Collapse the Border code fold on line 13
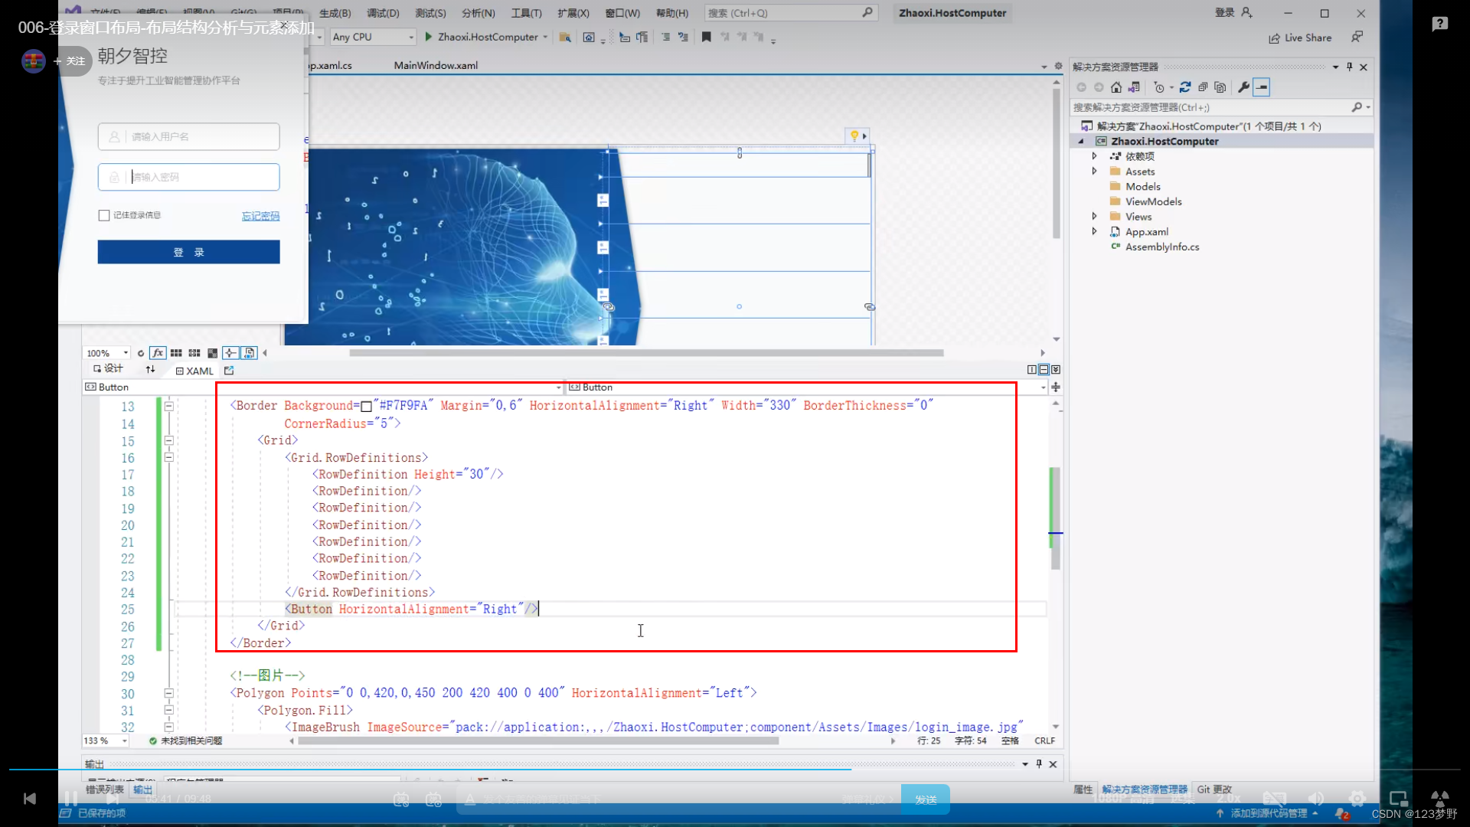 (x=168, y=407)
